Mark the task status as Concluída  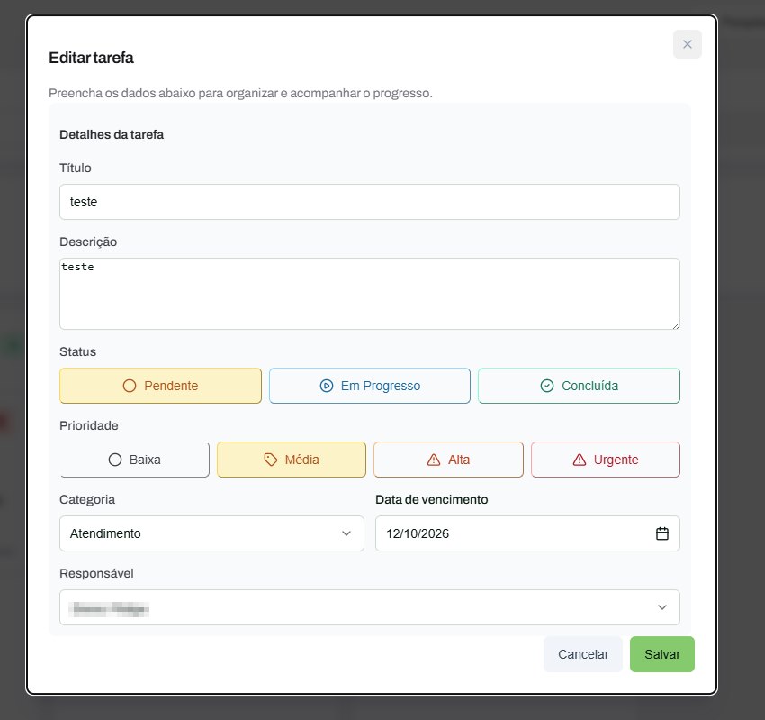point(579,386)
